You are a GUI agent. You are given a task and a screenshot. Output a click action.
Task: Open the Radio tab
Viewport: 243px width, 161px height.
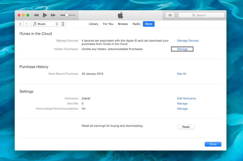point(136,24)
